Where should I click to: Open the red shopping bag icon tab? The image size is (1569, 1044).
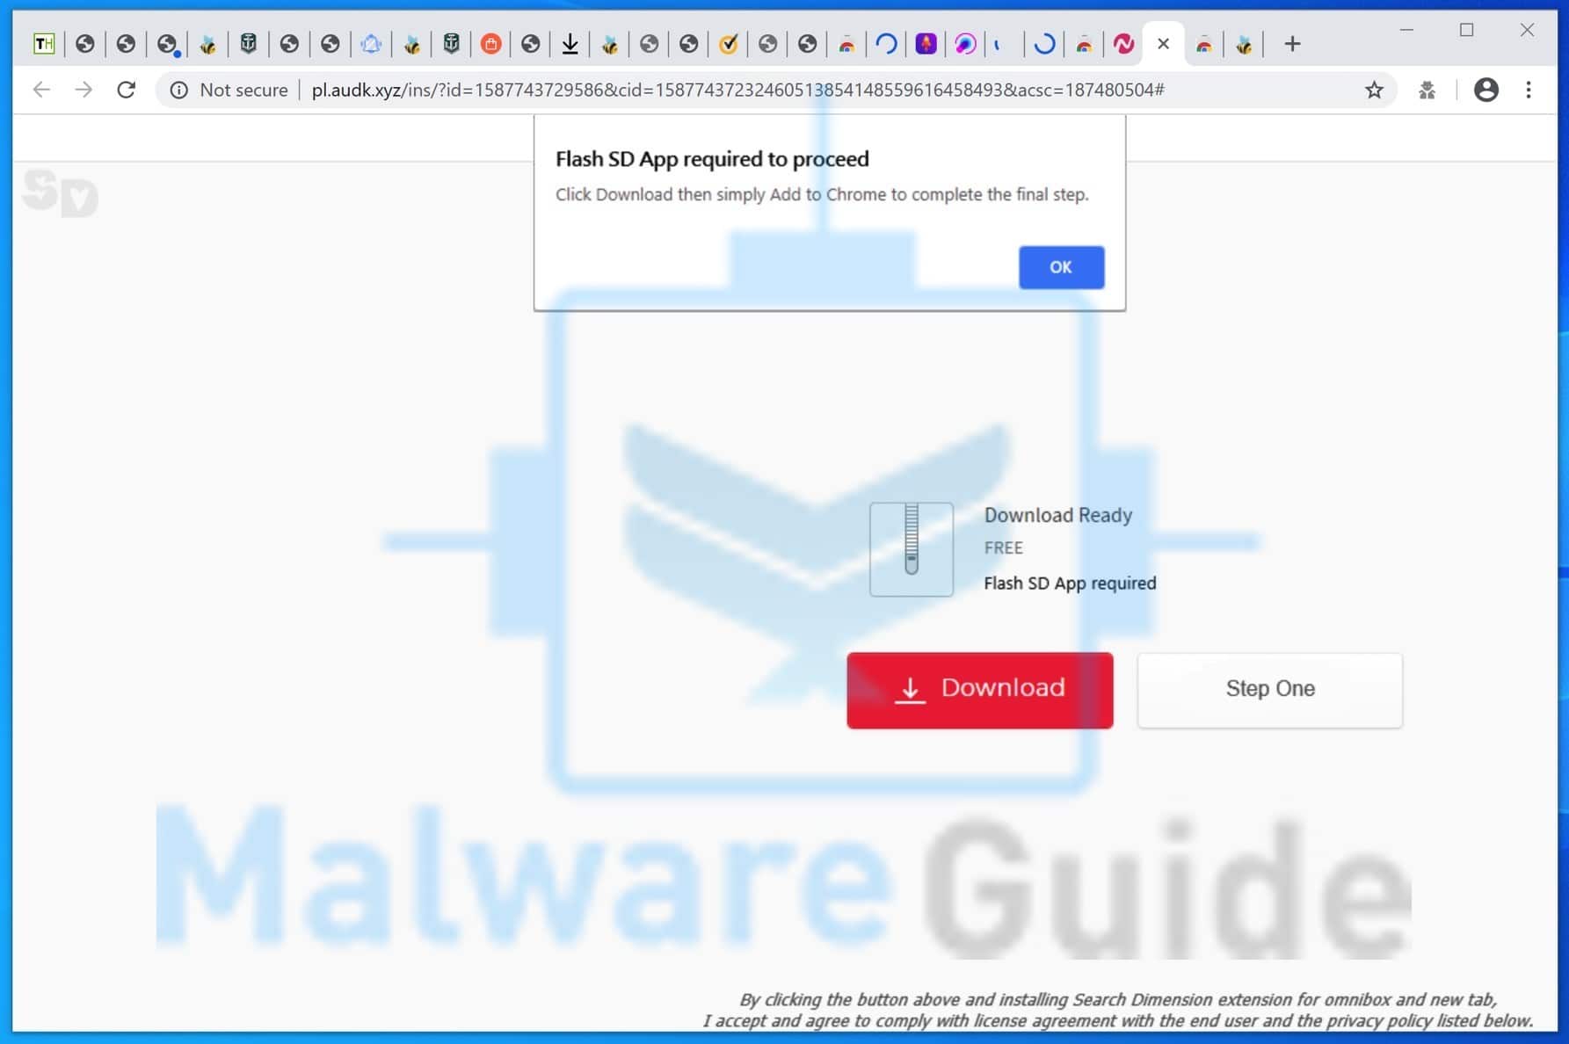(x=491, y=44)
